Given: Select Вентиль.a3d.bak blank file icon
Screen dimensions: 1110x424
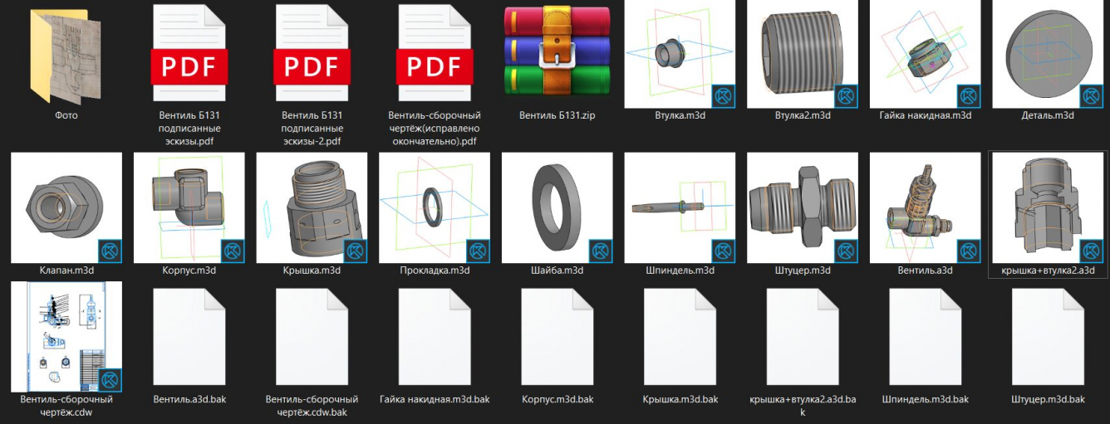Looking at the screenshot, I should [x=189, y=336].
